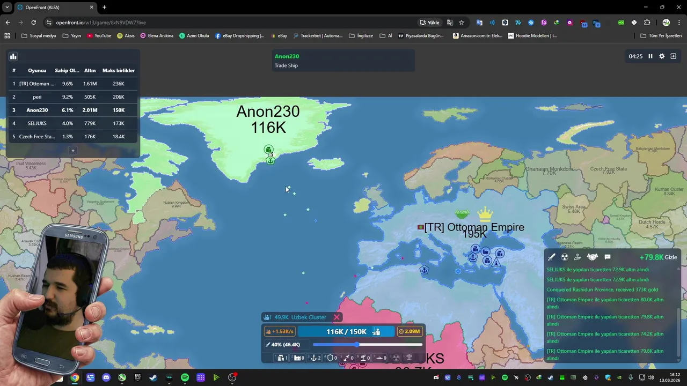The width and height of the screenshot is (687, 386).
Task: Open the İngilizce bookmarks folder
Action: [x=361, y=36]
